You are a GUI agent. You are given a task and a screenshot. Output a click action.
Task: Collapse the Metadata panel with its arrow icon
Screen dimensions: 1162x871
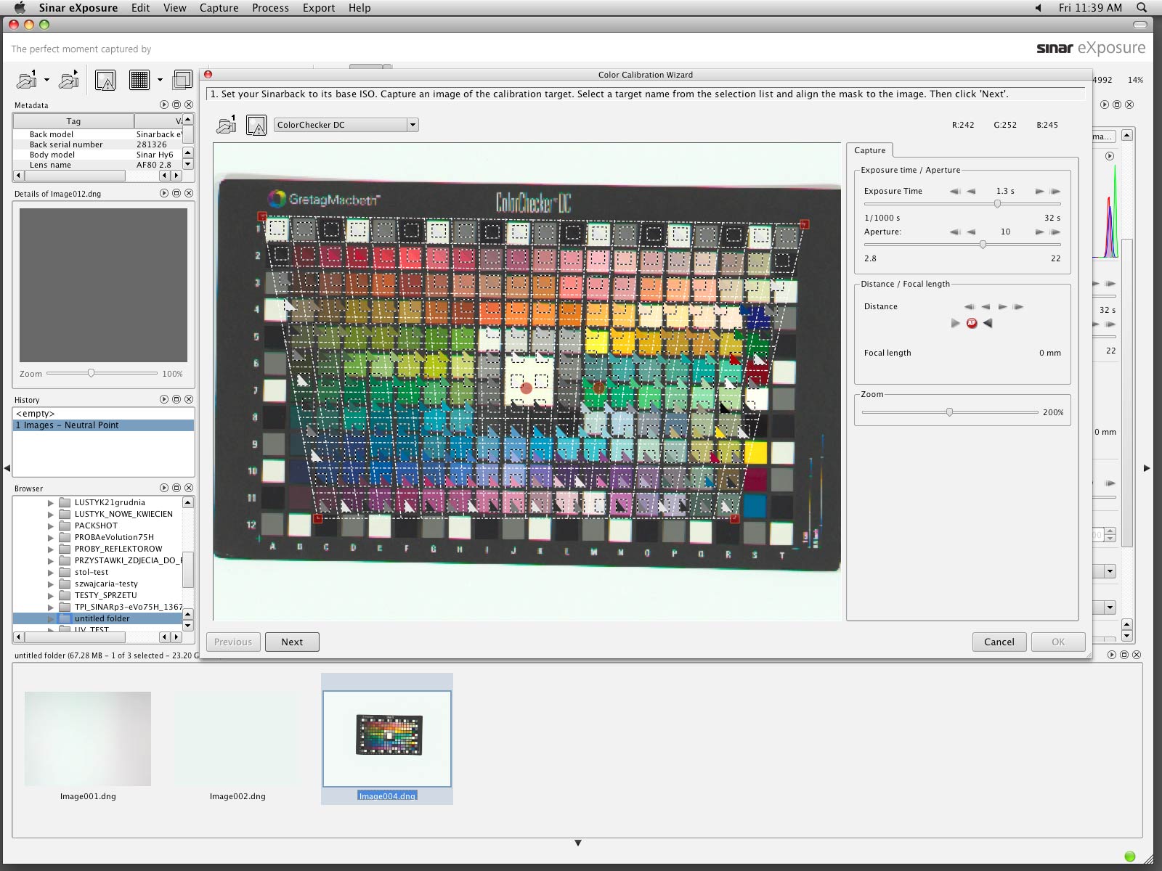coord(164,105)
